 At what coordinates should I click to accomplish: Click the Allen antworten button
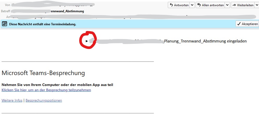(x=211, y=5)
